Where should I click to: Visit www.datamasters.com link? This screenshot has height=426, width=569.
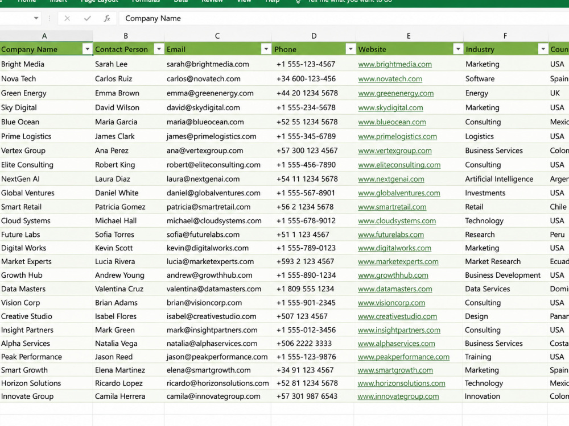point(395,289)
